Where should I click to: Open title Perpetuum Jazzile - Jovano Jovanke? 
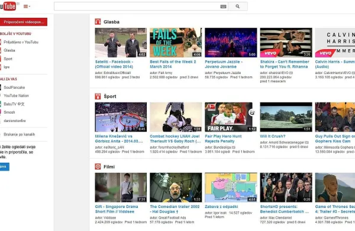tap(224, 64)
